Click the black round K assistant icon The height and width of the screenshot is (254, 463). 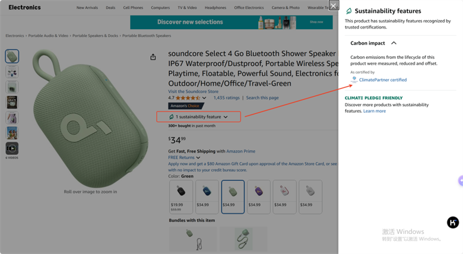coord(453,223)
